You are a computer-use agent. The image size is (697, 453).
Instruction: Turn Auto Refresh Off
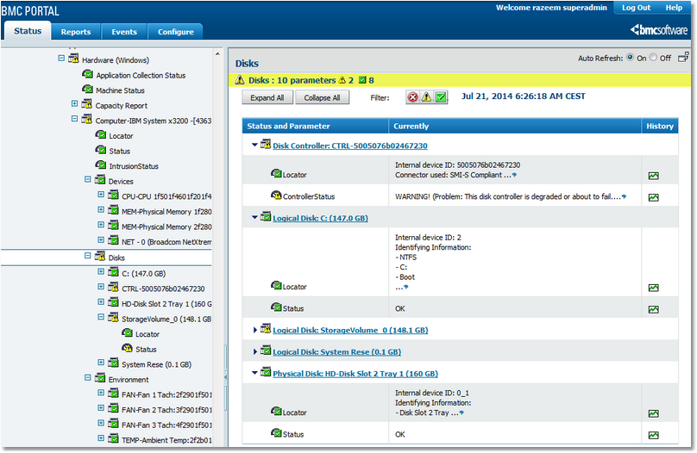(654, 59)
